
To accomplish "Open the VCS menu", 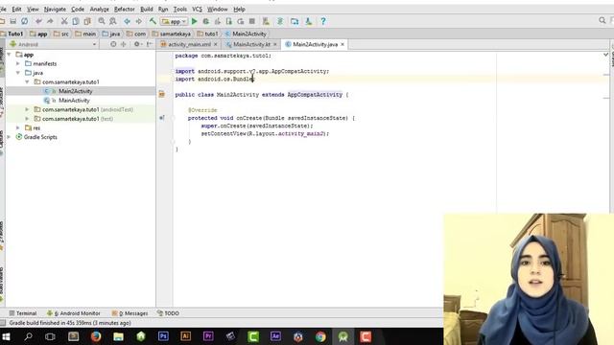I will 197,9.
